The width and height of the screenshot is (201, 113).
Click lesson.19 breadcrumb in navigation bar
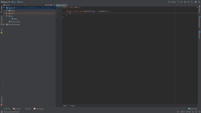6,2
